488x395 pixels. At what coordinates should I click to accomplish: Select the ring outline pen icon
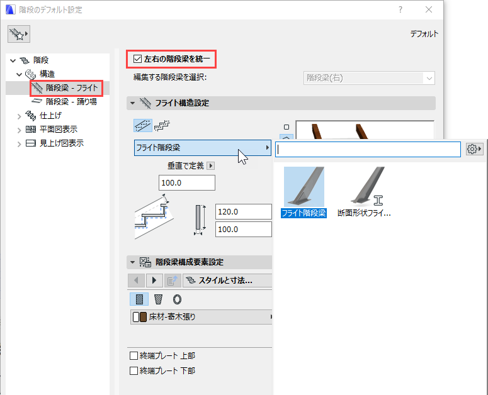point(177,299)
